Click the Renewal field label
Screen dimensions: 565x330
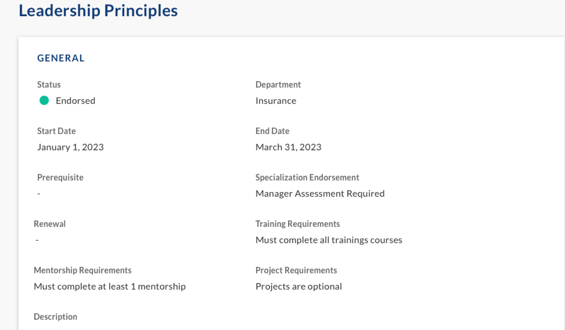[50, 224]
